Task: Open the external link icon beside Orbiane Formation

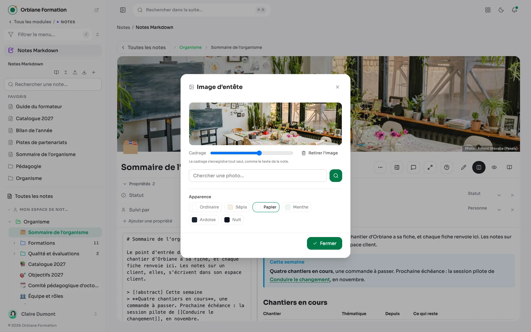Action: tap(97, 10)
